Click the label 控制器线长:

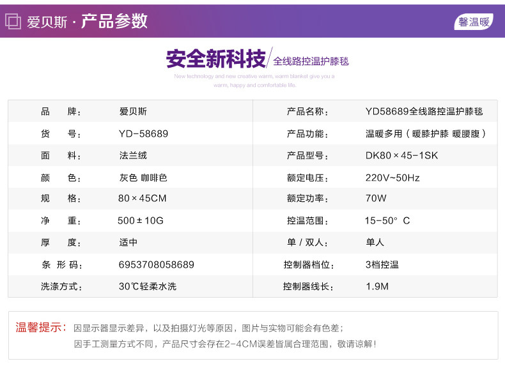click(x=308, y=286)
